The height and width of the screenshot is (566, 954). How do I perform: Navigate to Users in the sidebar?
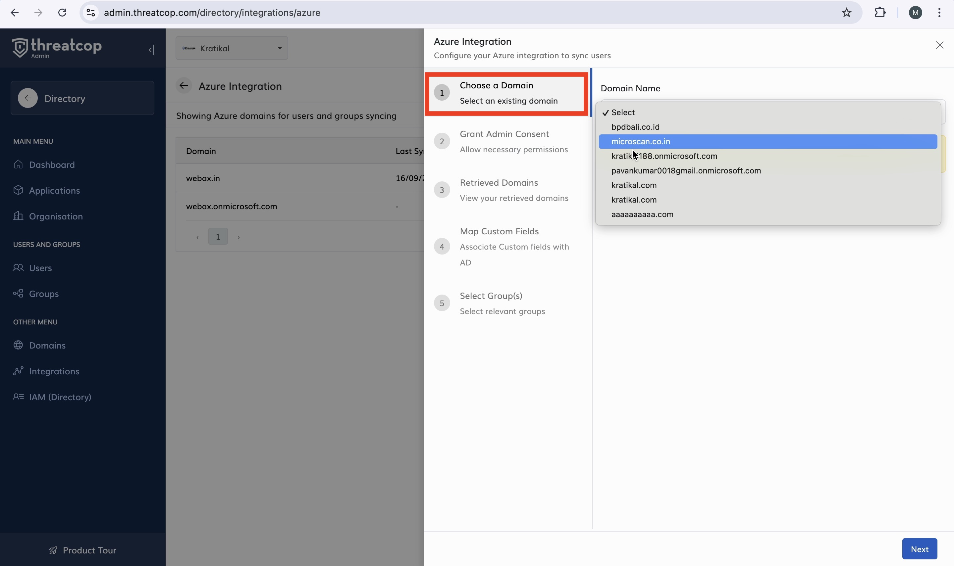tap(40, 268)
